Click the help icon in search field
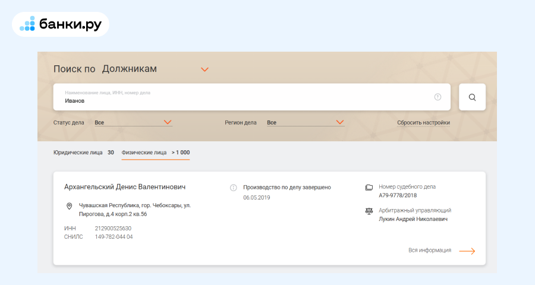The height and width of the screenshot is (285, 535). (x=438, y=97)
